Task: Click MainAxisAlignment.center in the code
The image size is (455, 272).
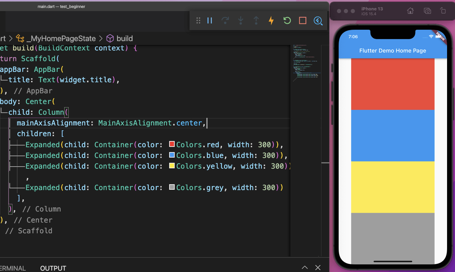Action: click(150, 123)
